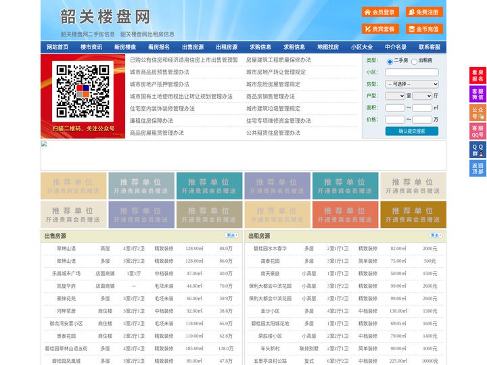Open link 商品房屋租赁管理办法
487x365 pixels.
click(157, 133)
